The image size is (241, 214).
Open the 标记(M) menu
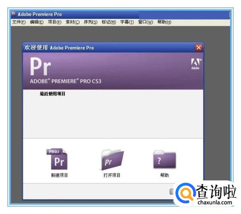pos(109,22)
